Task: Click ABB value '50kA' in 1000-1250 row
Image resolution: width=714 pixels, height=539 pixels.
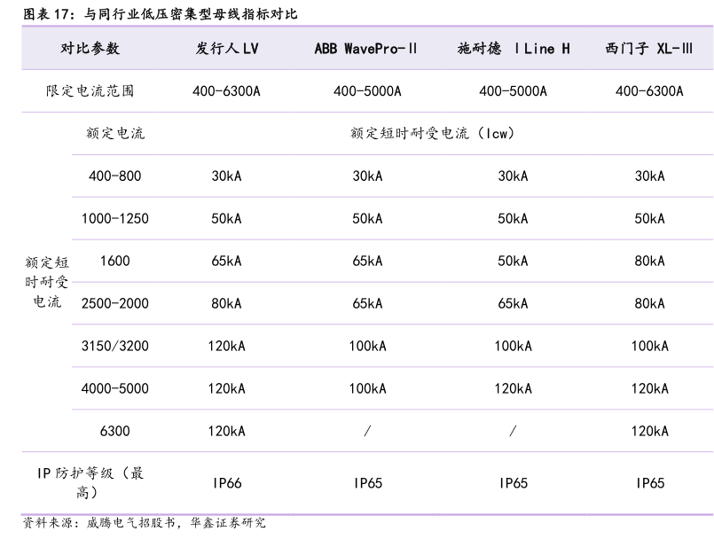Action: tap(367, 218)
